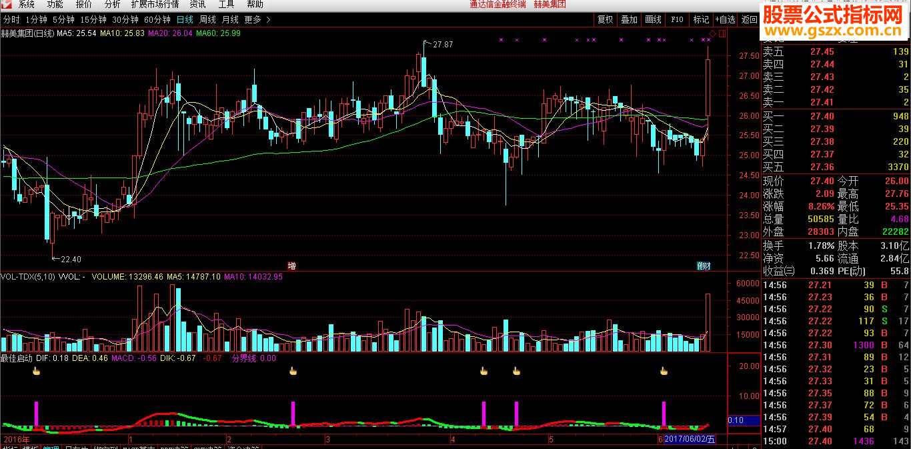Click the latest tall red volume bar
The image size is (911, 449).
pyautogui.click(x=708, y=322)
